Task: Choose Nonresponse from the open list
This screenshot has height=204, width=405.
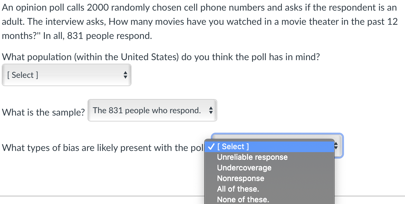Action: pos(240,178)
